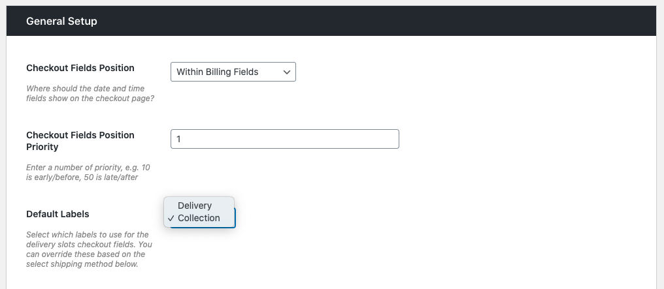
Task: Click the chevron arrow on Within Billing Fields
Action: tap(286, 72)
